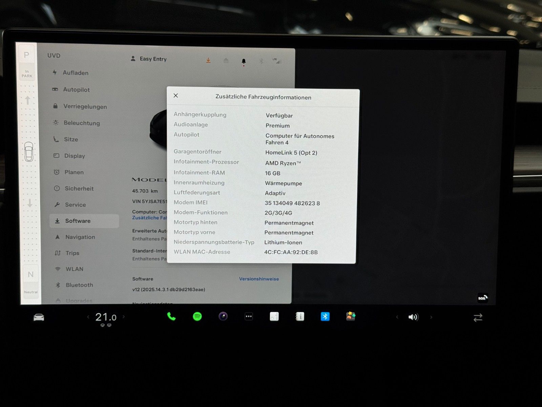Decrease cabin temperature with left arrow
Screen dimensions: 542x407
tap(88, 317)
